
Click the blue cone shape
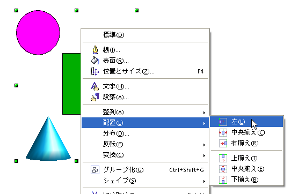(48, 141)
